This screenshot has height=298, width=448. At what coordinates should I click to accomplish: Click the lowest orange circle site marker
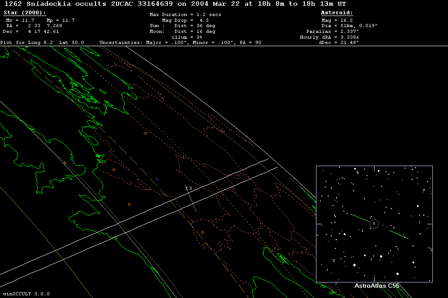202,232
